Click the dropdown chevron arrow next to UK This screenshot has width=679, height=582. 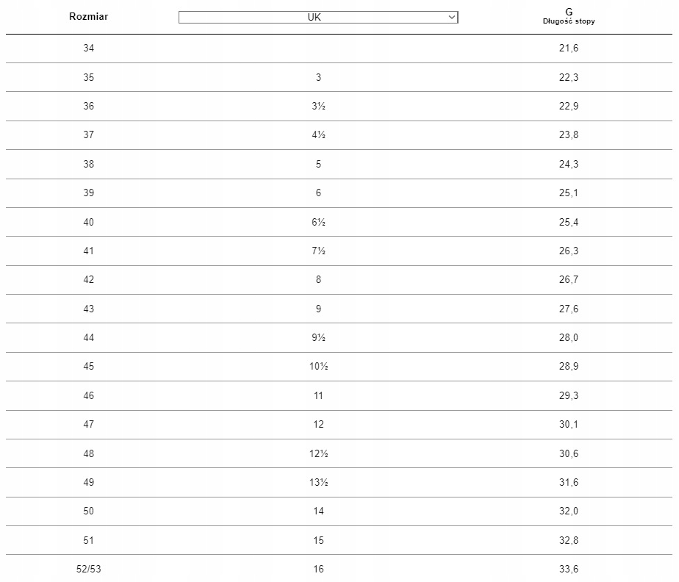pos(451,17)
